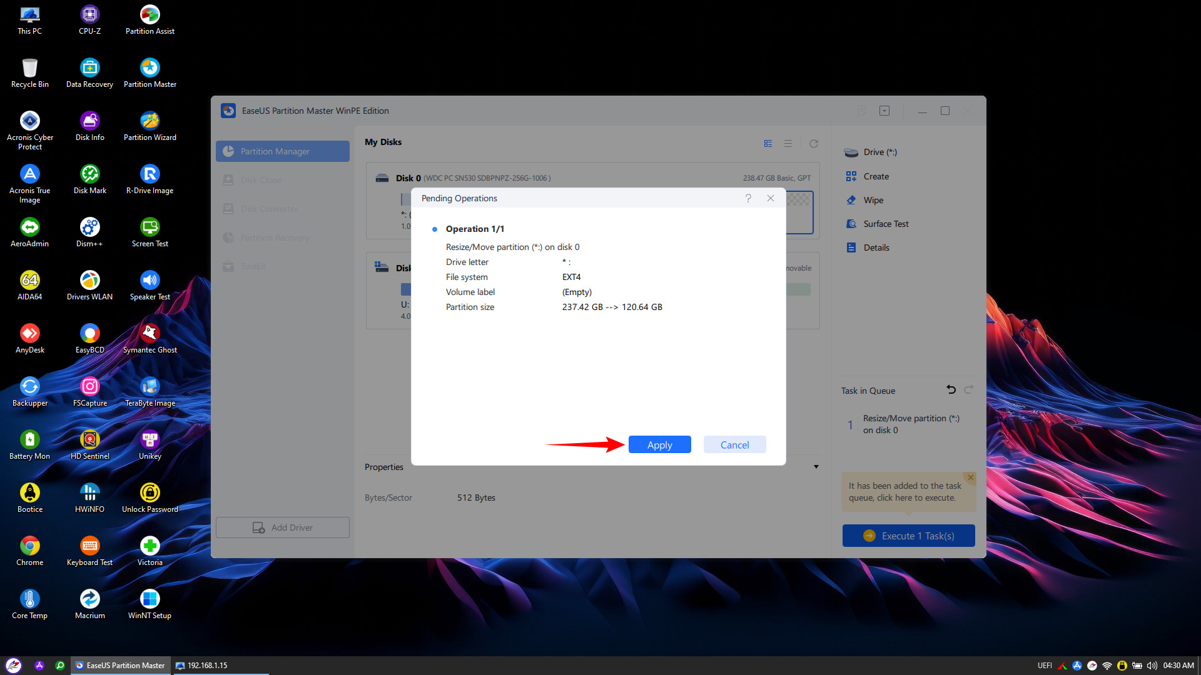Switch to list view of disks

coord(788,144)
